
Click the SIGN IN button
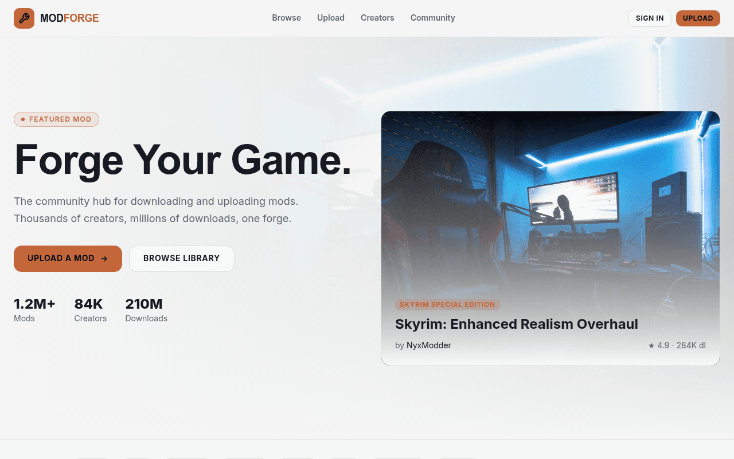(650, 18)
